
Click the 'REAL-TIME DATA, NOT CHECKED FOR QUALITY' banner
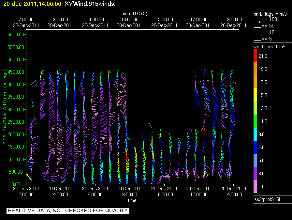coord(68,211)
